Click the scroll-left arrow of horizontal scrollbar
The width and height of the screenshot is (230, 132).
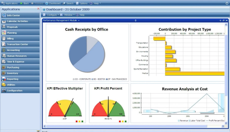click(x=44, y=126)
